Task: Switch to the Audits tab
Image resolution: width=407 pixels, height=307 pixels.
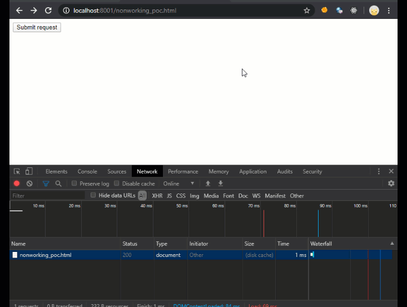Action: [285, 171]
